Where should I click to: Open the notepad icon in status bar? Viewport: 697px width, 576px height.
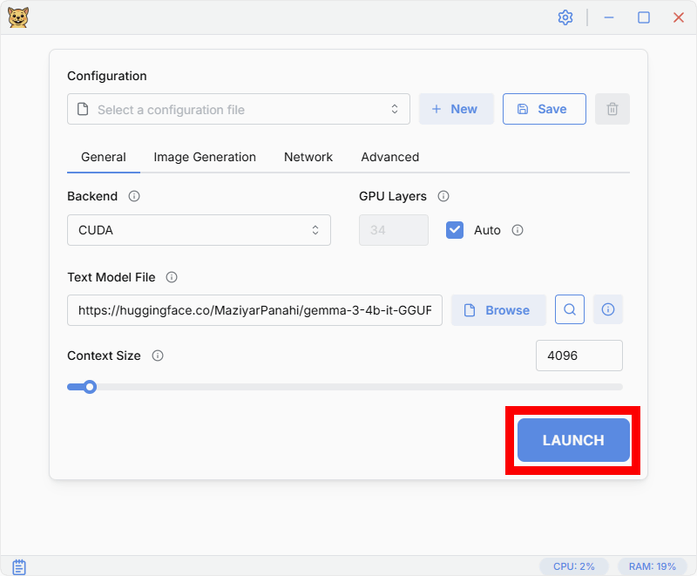(19, 566)
